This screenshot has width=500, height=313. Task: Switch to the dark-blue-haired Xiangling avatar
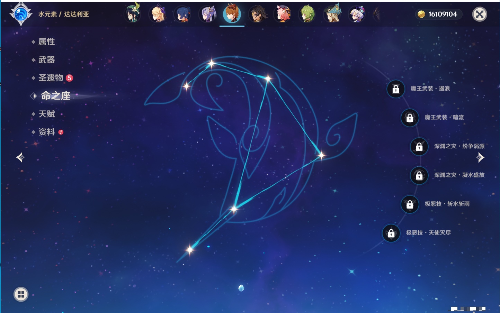182,15
